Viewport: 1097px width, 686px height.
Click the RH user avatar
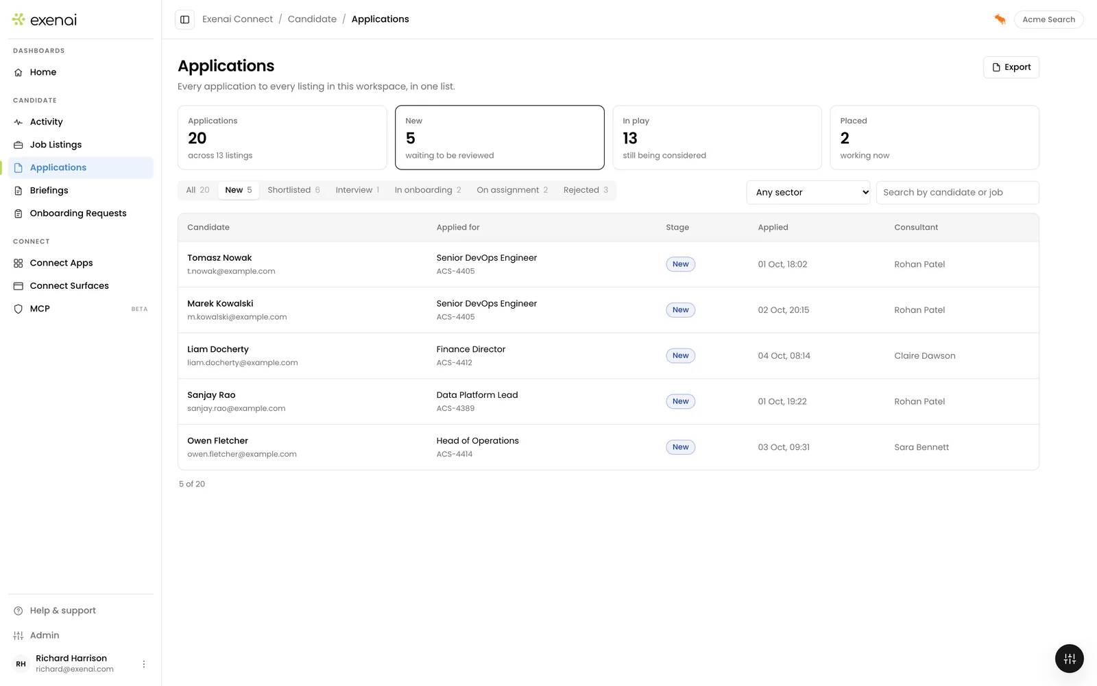click(21, 664)
